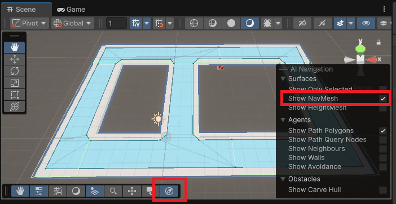396x204 pixels.
Task: Collapse the Agents section
Action: [x=283, y=120]
